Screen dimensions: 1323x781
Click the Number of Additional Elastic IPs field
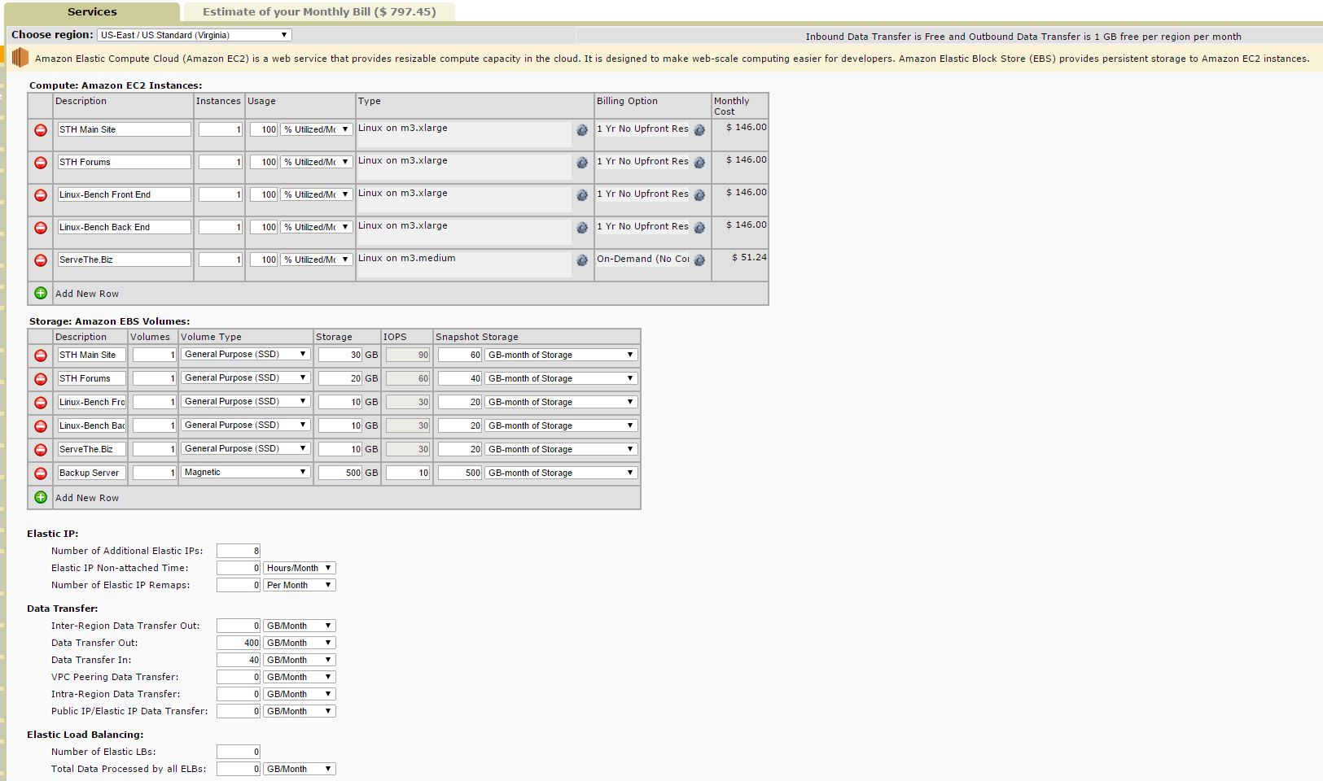click(x=239, y=551)
